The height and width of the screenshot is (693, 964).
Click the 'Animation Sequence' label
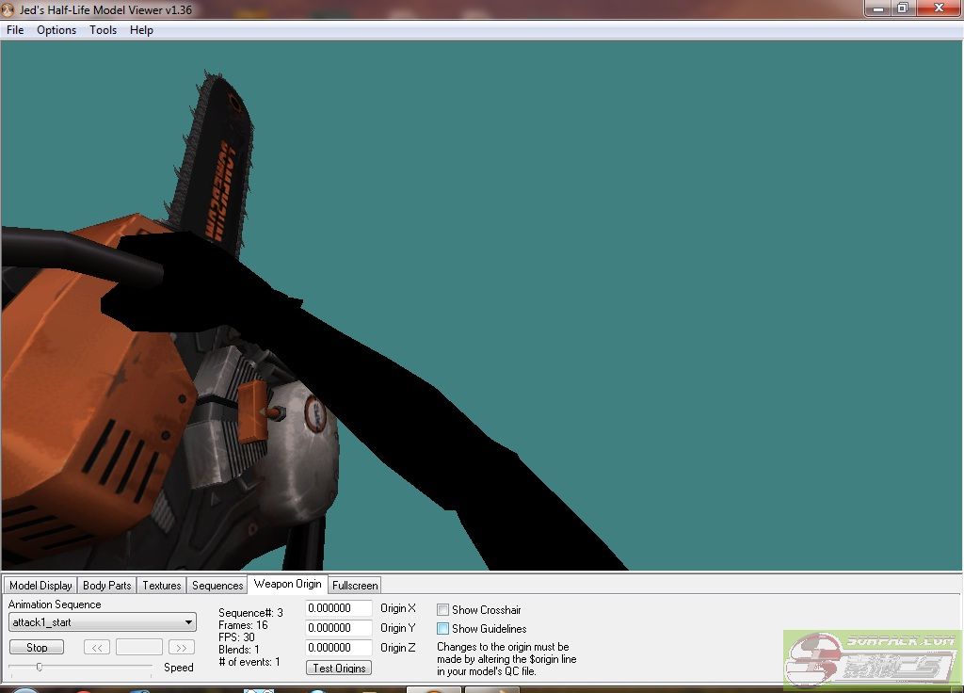[x=55, y=604]
